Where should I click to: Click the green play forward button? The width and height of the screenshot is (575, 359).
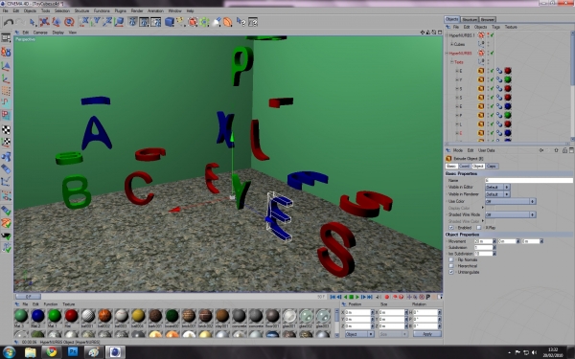(x=357, y=297)
